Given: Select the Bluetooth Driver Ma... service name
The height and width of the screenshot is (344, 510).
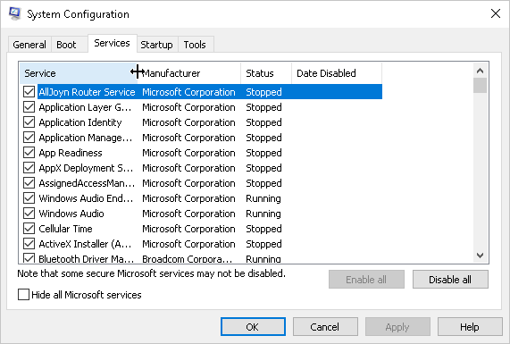Looking at the screenshot, I should click(x=87, y=259).
